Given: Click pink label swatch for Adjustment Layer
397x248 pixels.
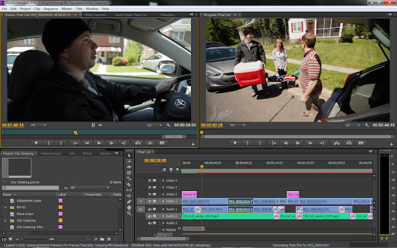Looking at the screenshot, I should (x=60, y=201).
